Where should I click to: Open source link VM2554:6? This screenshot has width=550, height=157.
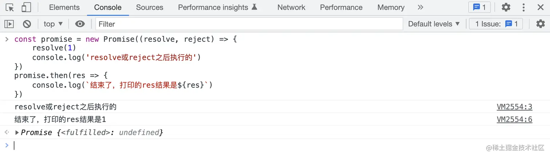[514, 120]
